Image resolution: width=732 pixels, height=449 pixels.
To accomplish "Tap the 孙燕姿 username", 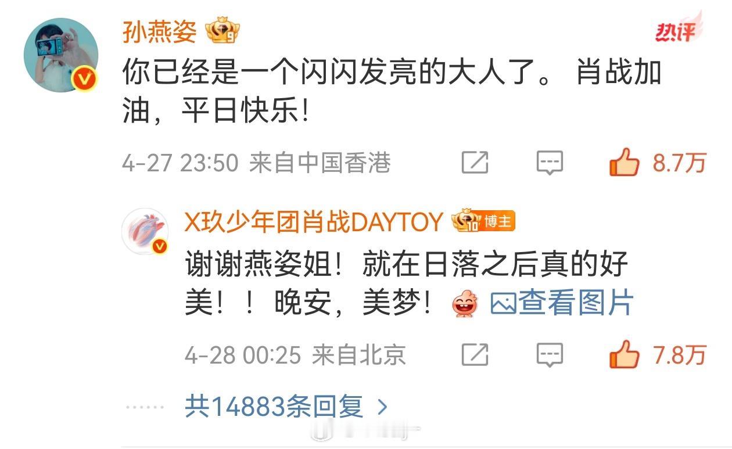I will [160, 32].
